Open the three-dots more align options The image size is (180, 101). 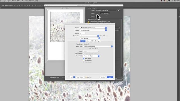(x=35, y=5)
